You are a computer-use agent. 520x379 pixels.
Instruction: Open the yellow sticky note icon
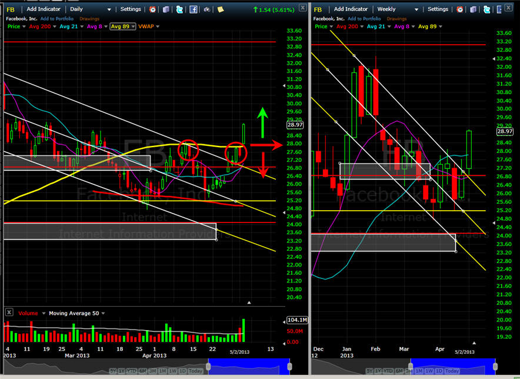click(221, 9)
